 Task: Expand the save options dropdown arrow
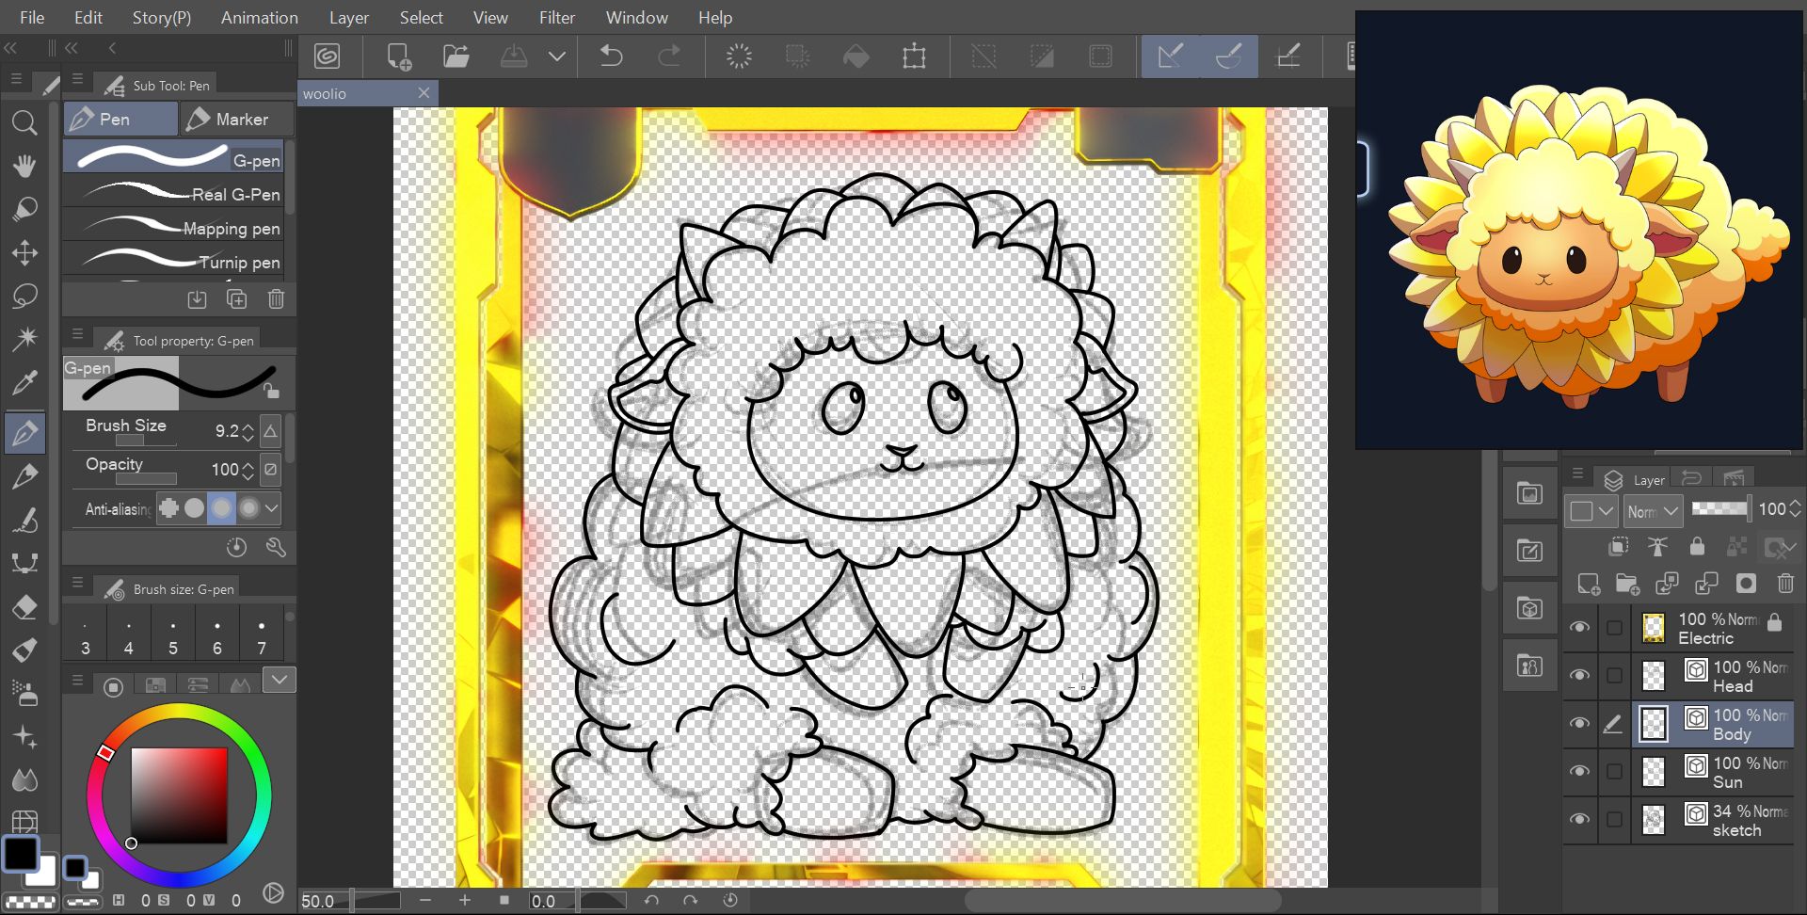[x=557, y=56]
